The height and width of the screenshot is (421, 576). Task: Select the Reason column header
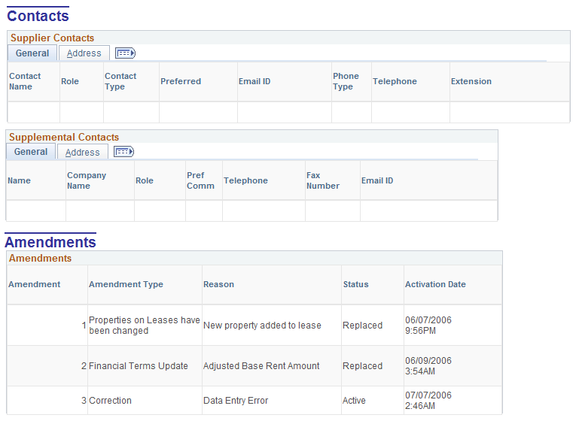pos(218,284)
